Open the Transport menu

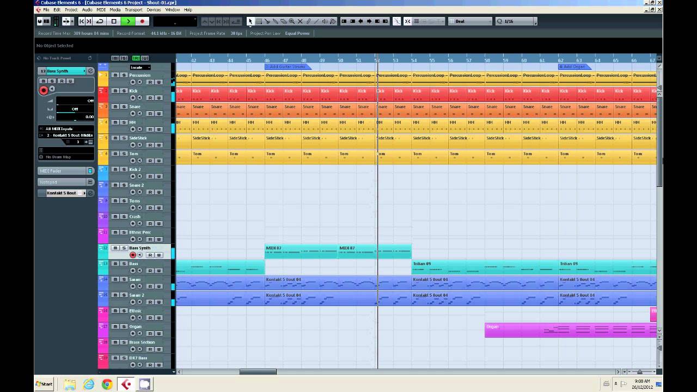tap(133, 10)
